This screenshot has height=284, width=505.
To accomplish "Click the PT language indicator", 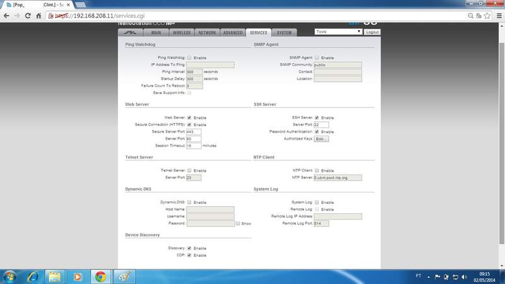I will pos(418,276).
